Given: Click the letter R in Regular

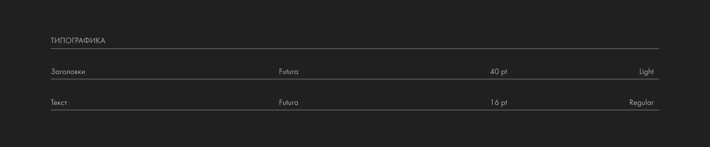Looking at the screenshot, I should pos(632,103).
